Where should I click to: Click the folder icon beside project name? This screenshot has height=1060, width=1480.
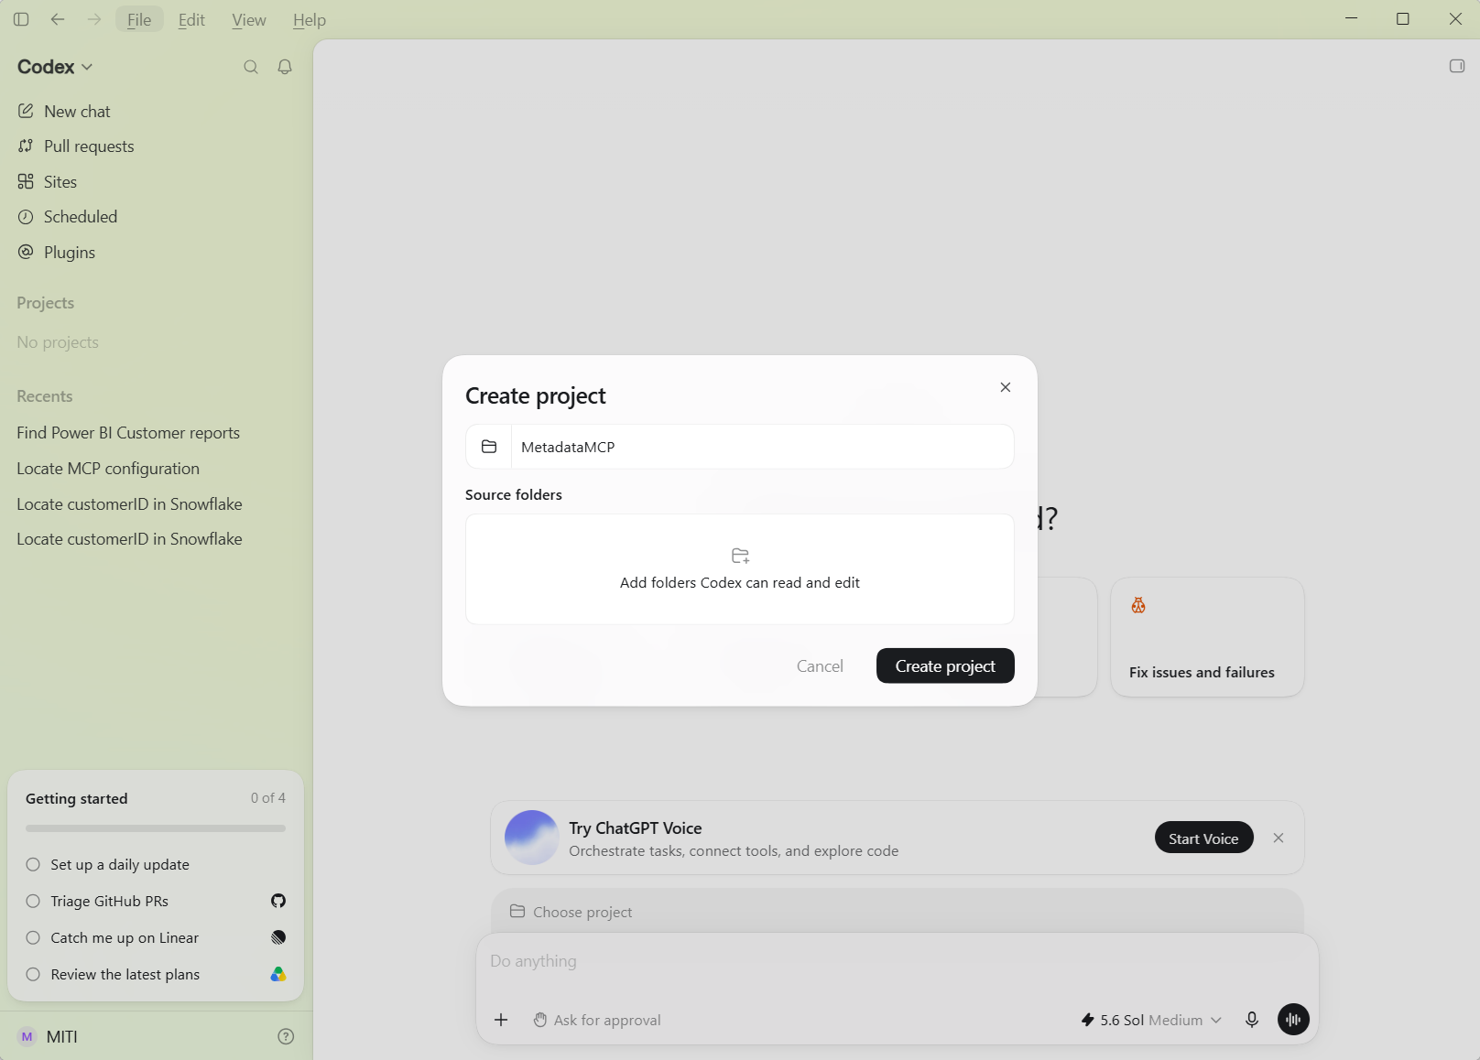pos(489,447)
